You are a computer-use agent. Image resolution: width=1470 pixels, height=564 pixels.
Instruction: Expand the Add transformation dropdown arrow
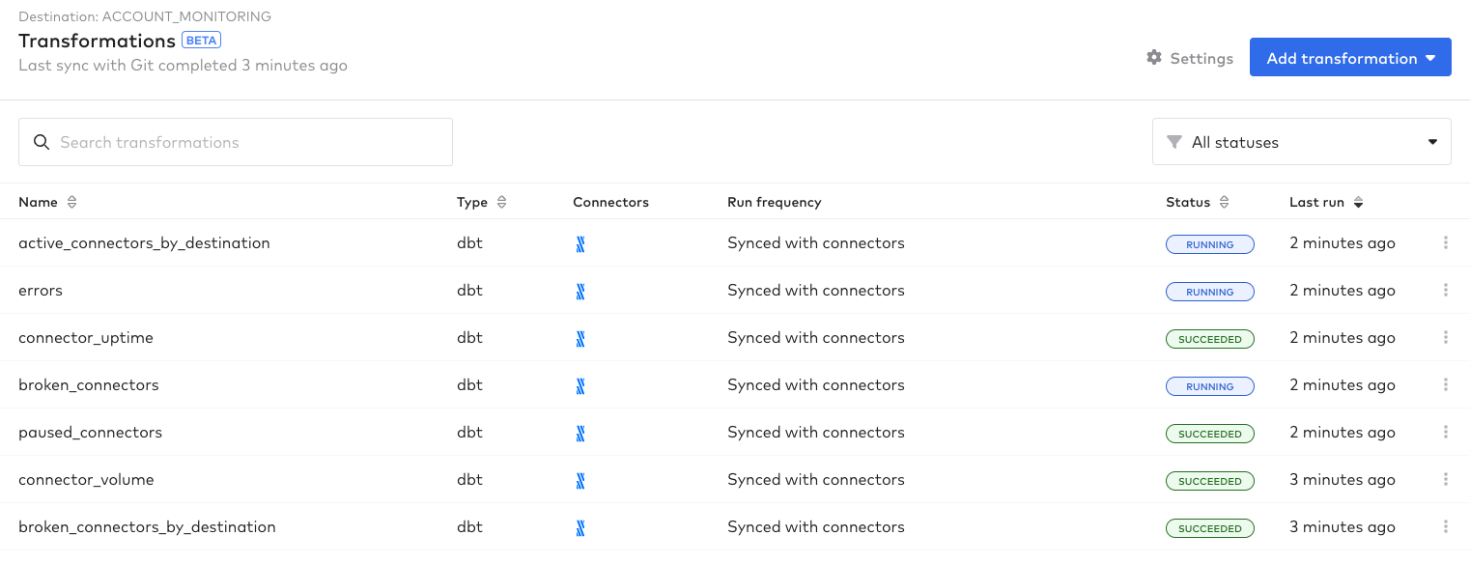pos(1431,59)
